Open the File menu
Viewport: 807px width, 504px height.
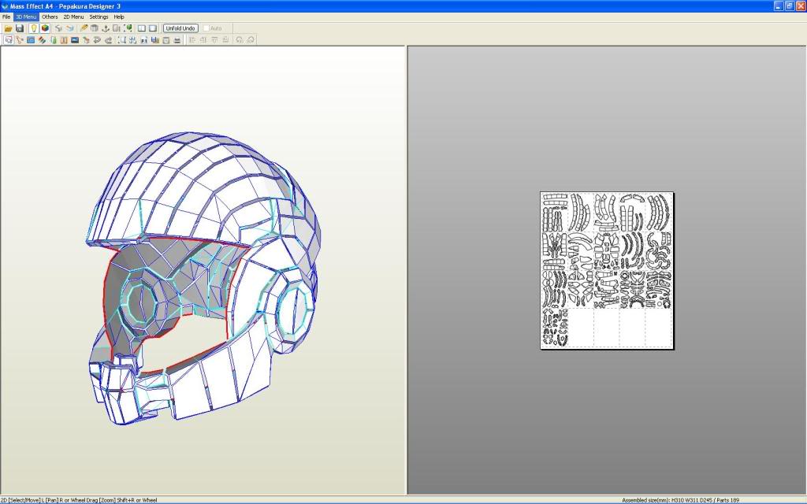pyautogui.click(x=6, y=17)
